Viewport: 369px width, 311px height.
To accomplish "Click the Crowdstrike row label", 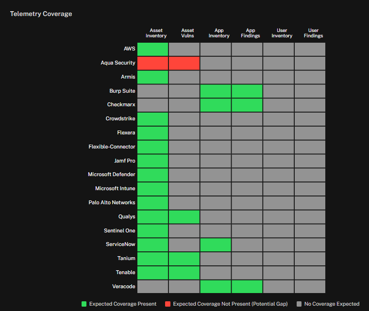I will [x=120, y=118].
